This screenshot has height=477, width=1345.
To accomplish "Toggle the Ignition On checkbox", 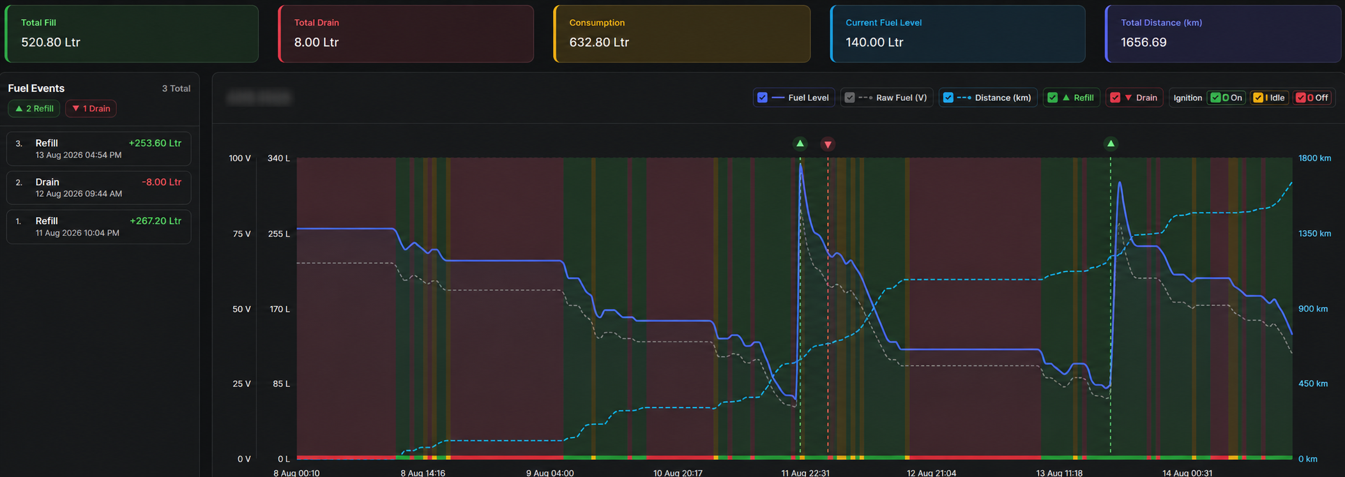I will (x=1215, y=98).
